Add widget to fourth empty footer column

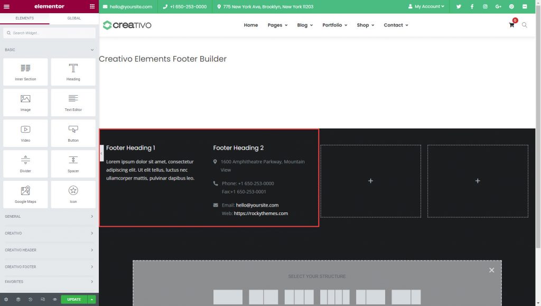point(478,181)
